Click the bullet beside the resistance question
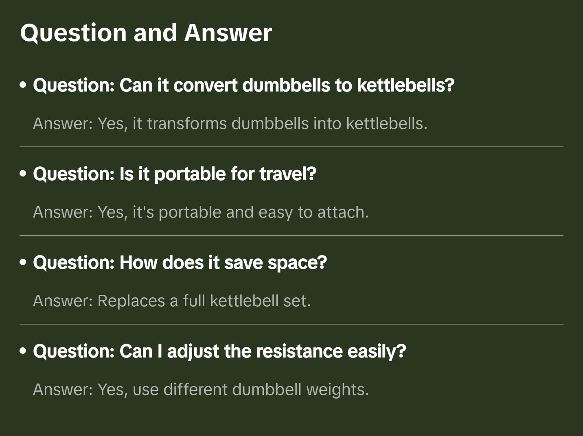583x436 pixels. pyautogui.click(x=23, y=351)
